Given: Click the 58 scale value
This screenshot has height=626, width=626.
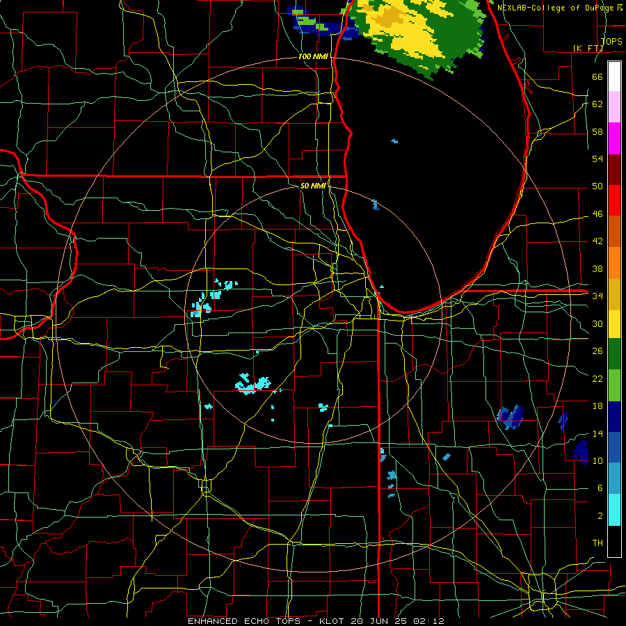Looking at the screenshot, I should pyautogui.click(x=597, y=131).
